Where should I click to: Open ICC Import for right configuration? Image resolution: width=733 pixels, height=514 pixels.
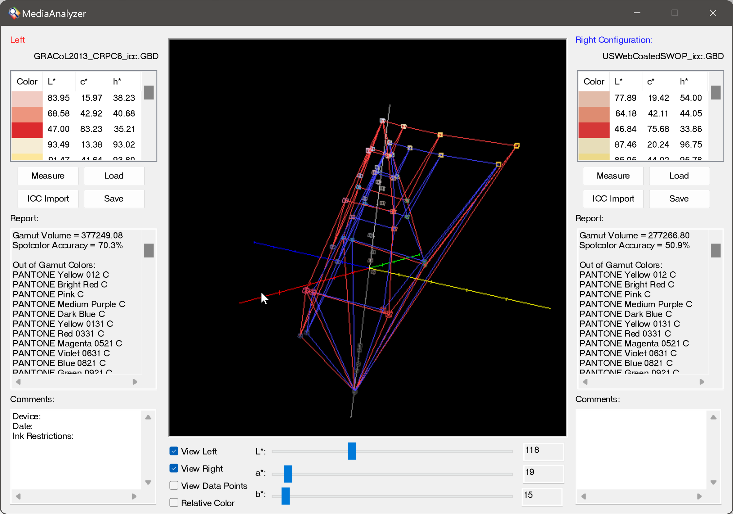click(x=613, y=199)
